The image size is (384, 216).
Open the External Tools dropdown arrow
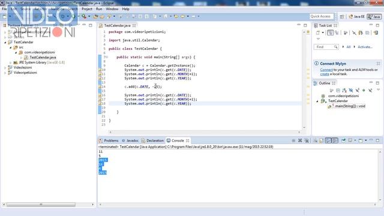(89, 16)
